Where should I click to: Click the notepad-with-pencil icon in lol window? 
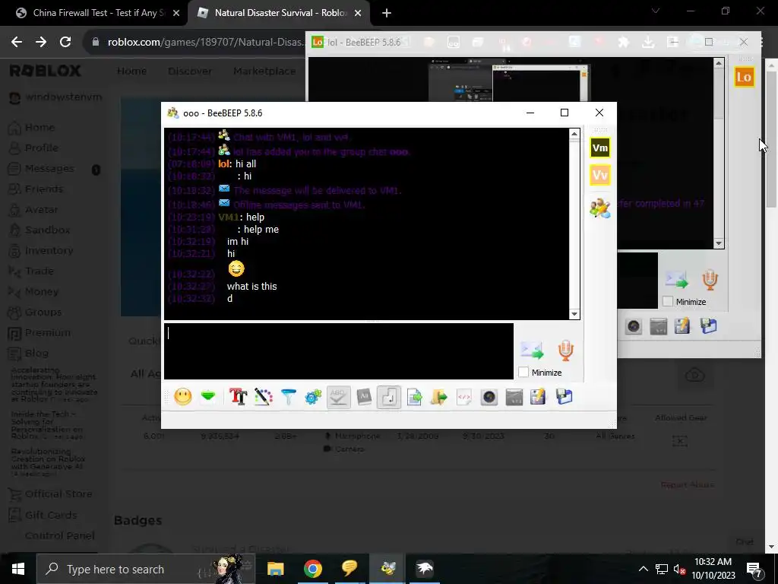(x=683, y=326)
